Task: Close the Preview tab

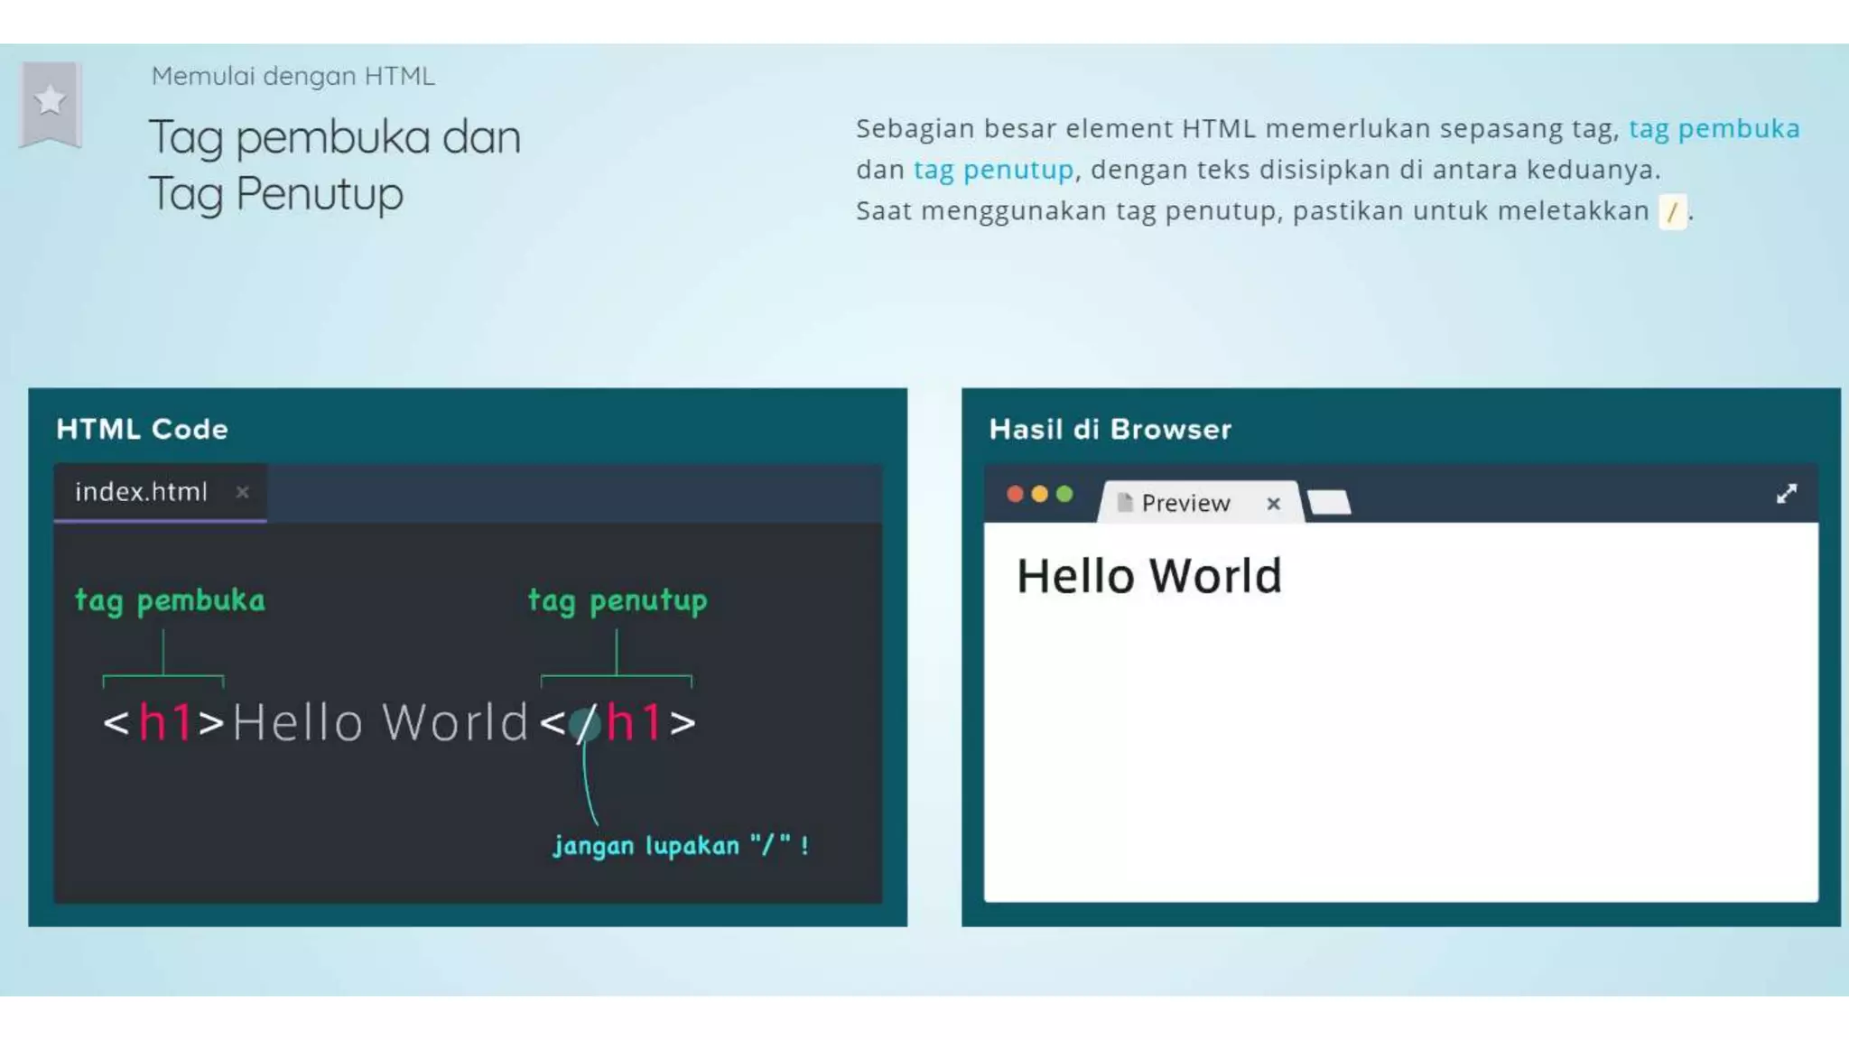Action: click(x=1273, y=504)
